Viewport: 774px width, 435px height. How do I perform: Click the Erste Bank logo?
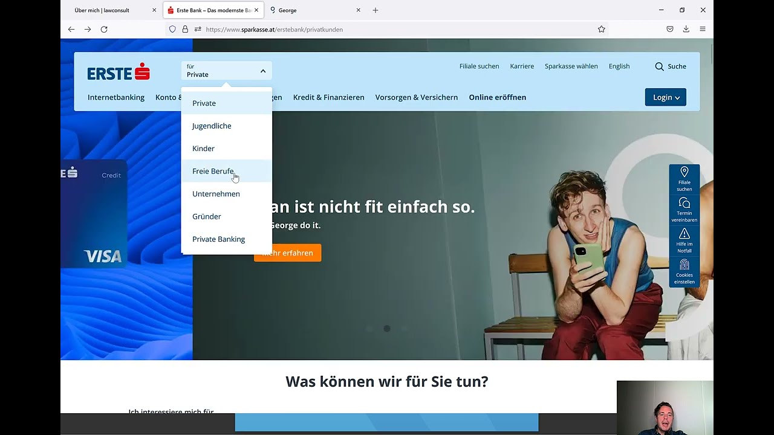click(x=119, y=71)
